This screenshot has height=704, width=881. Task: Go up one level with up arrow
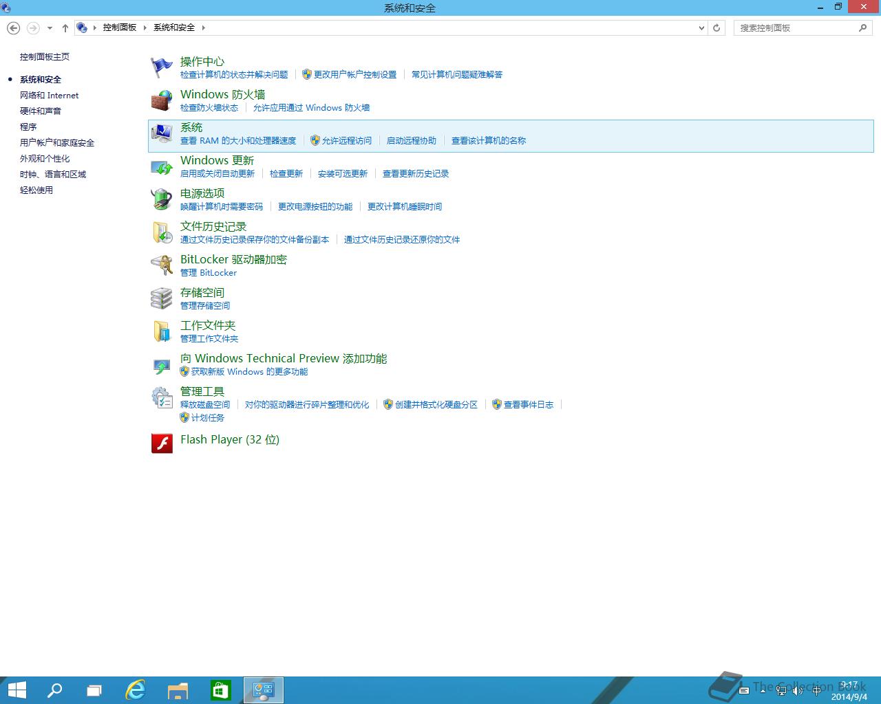(65, 28)
